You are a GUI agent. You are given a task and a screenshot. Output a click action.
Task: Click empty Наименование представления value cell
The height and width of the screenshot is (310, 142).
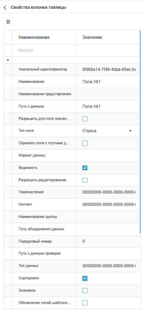point(108,94)
